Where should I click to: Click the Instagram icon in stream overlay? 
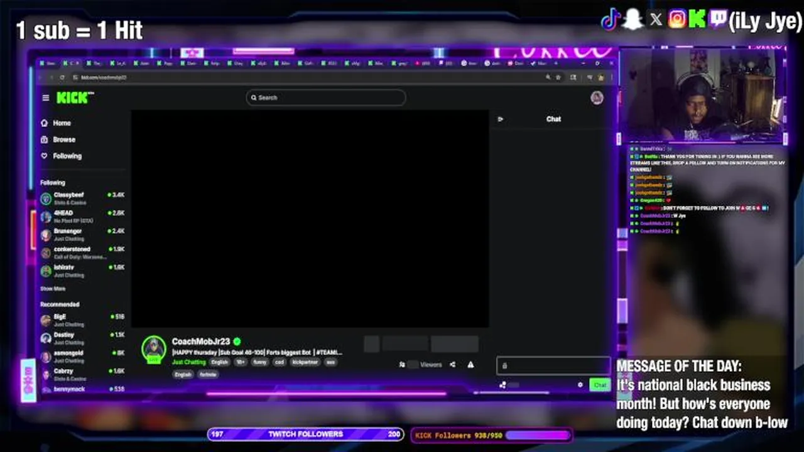click(677, 20)
